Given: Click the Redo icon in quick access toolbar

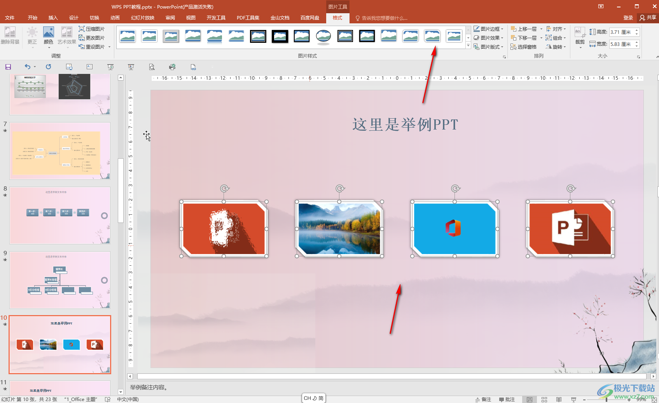Looking at the screenshot, I should (48, 67).
